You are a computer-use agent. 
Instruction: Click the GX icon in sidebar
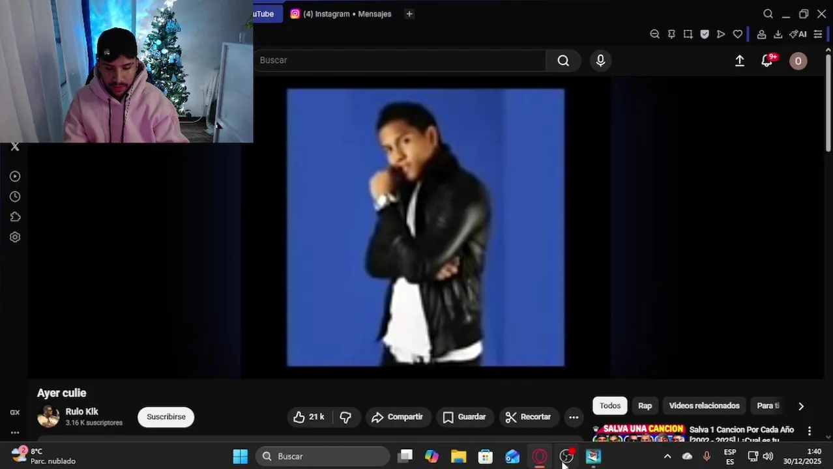pos(15,412)
